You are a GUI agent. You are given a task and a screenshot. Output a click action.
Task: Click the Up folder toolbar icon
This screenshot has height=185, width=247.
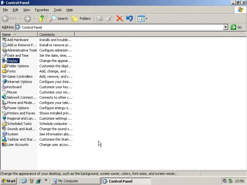[42, 18]
